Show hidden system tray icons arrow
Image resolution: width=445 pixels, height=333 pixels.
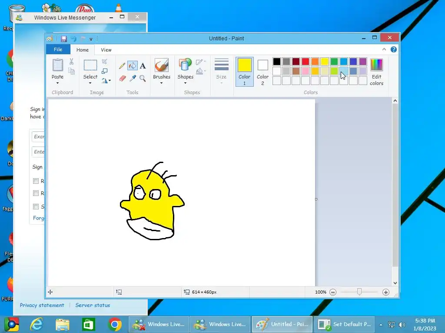[x=381, y=325]
